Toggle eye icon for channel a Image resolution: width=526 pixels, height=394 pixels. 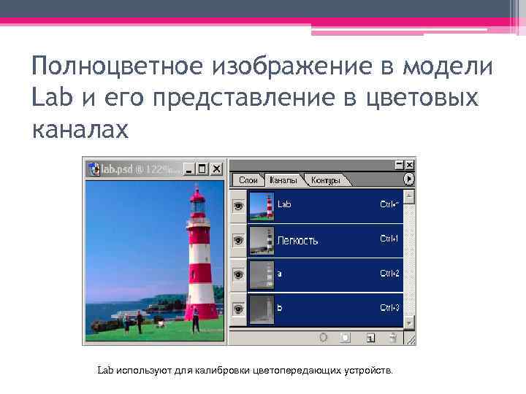click(x=238, y=275)
